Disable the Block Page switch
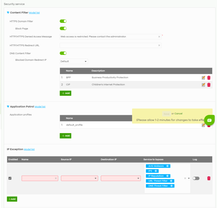217x208 pixels. tap(63, 28)
